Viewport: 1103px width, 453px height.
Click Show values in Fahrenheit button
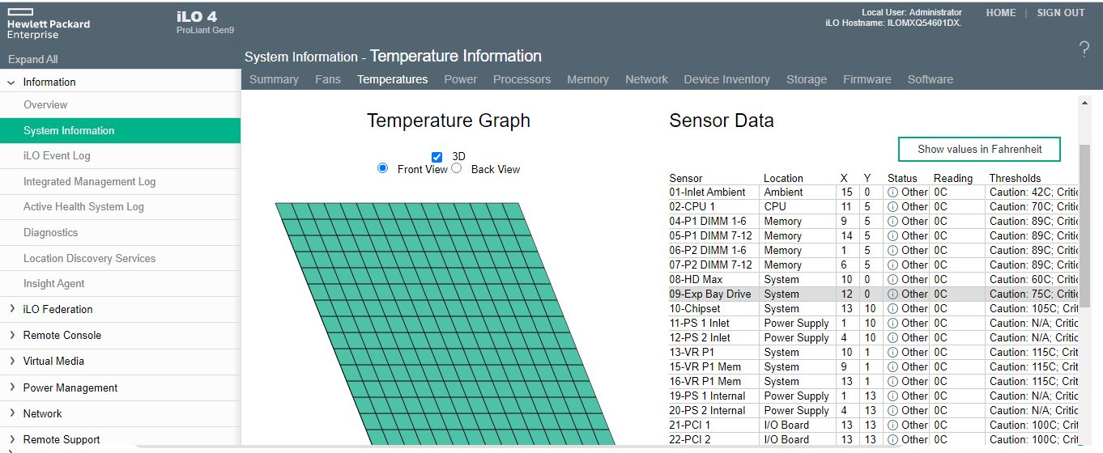point(979,149)
